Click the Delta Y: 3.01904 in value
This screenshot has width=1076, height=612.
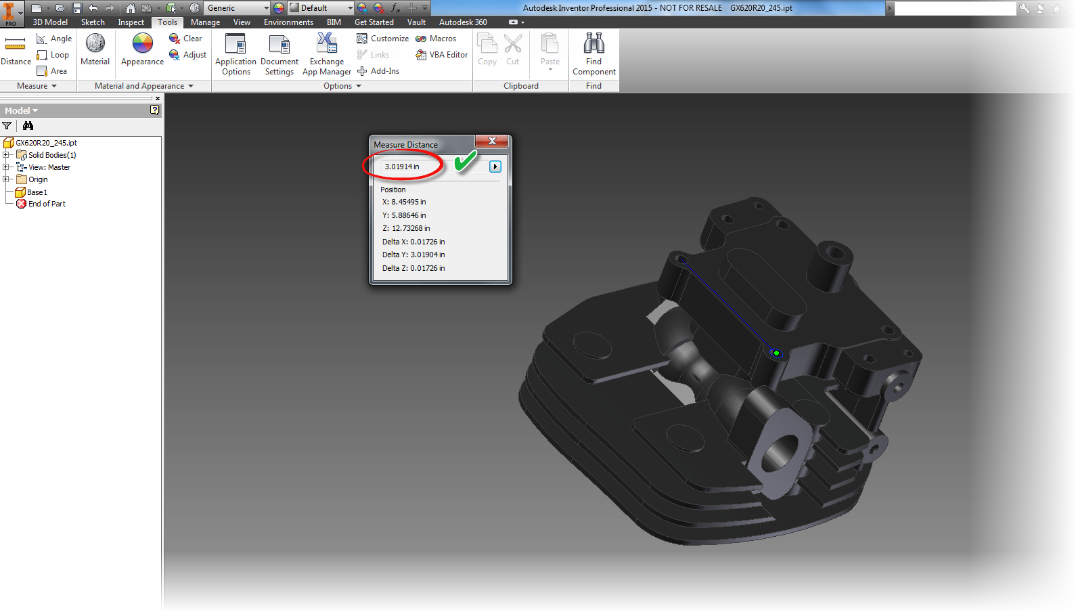[413, 255]
